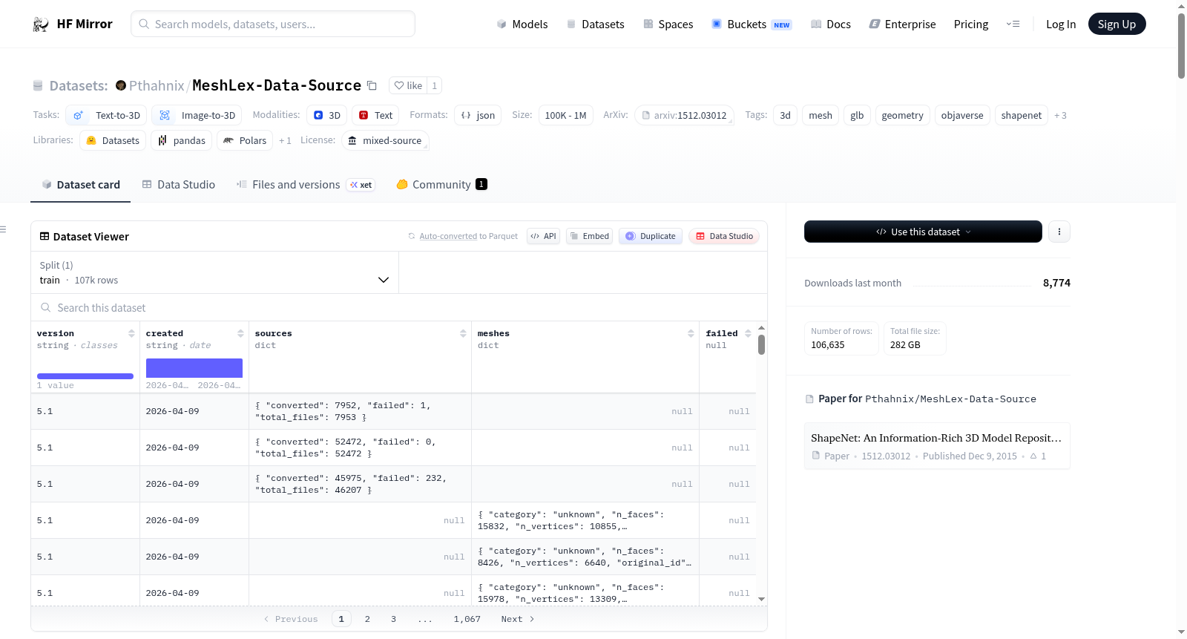Open the Datasets page
This screenshot has width=1187, height=639.
pyautogui.click(x=595, y=24)
